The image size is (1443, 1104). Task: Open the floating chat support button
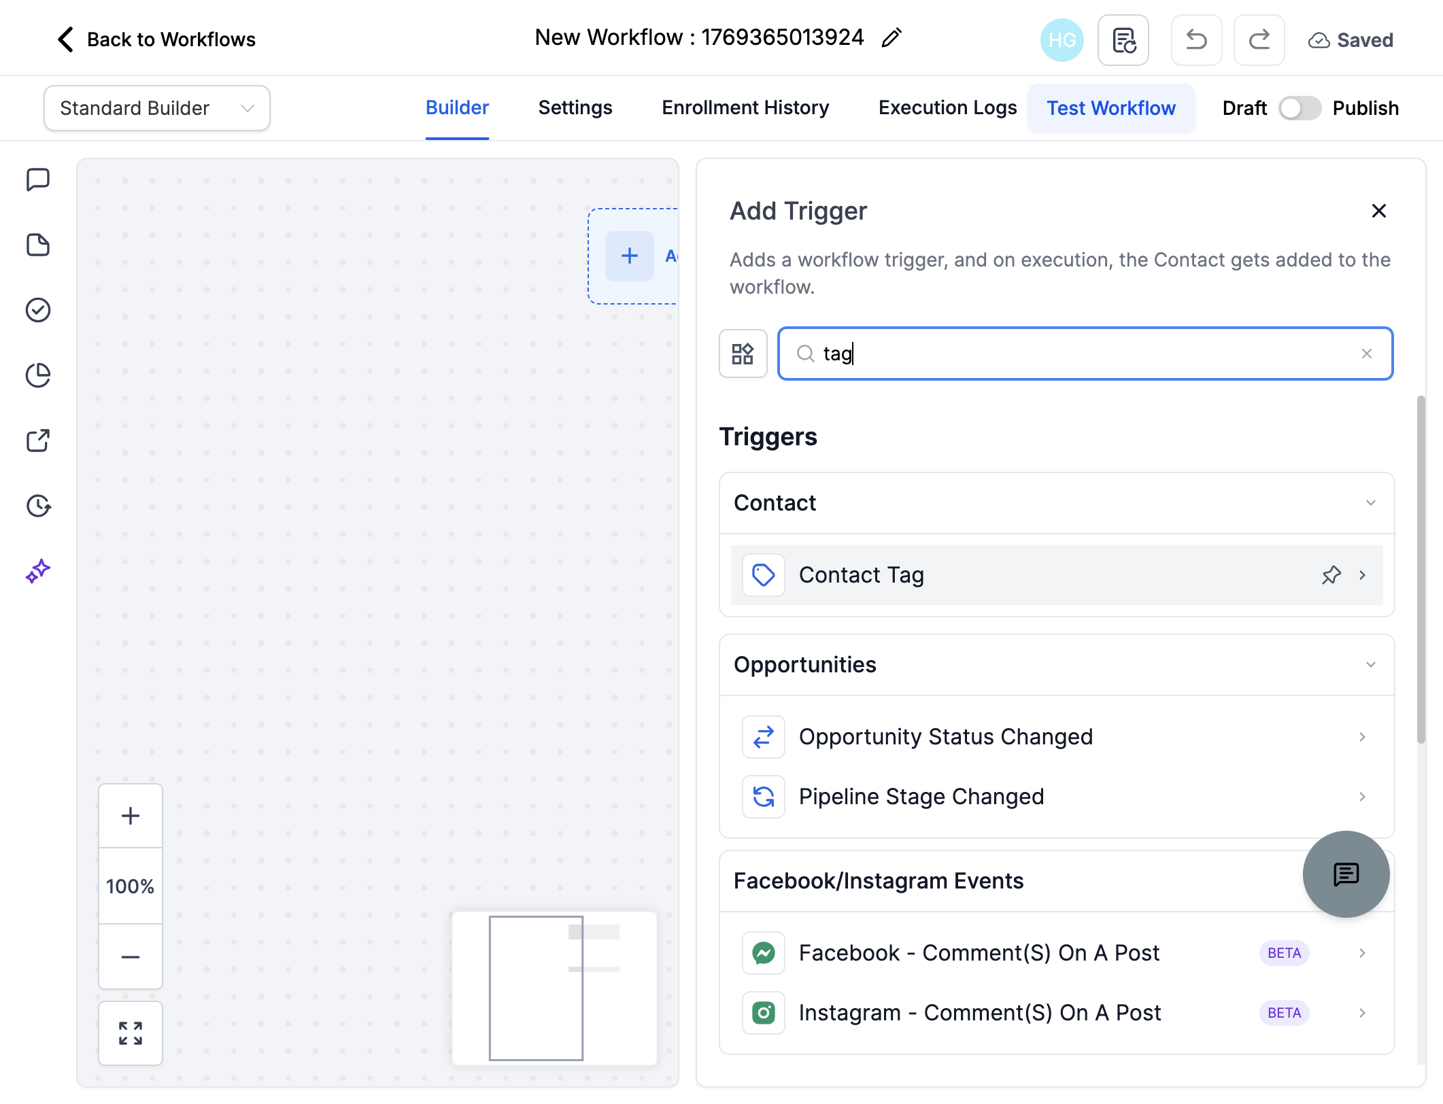click(x=1346, y=874)
